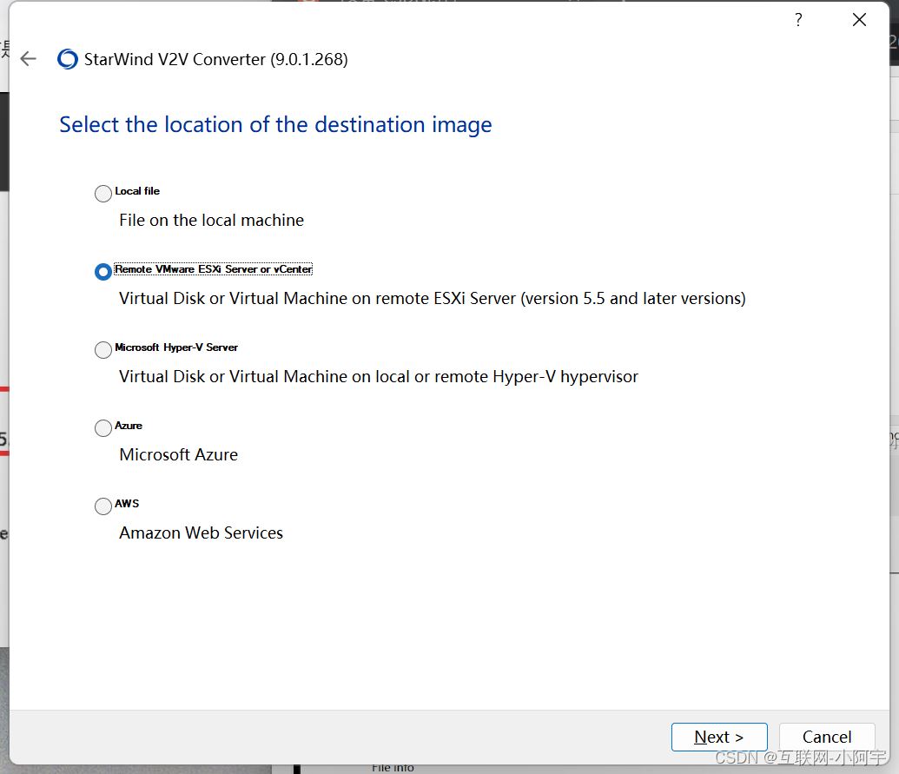Pick the AWS destination radio button

103,506
